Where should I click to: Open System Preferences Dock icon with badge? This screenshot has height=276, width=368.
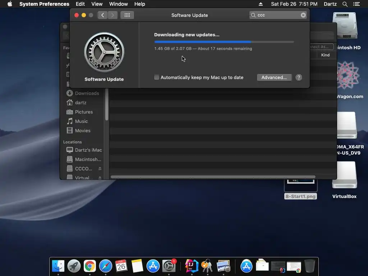click(x=169, y=266)
